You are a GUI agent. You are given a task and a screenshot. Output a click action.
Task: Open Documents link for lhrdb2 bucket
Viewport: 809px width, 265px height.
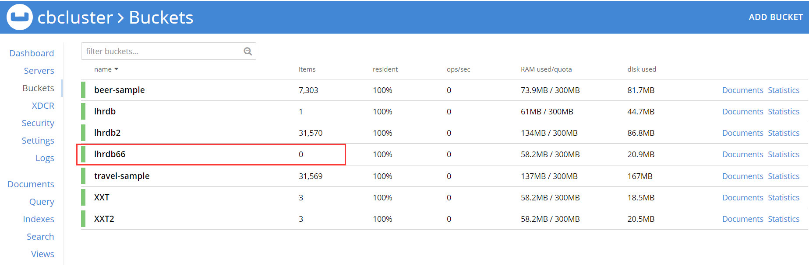click(x=742, y=133)
